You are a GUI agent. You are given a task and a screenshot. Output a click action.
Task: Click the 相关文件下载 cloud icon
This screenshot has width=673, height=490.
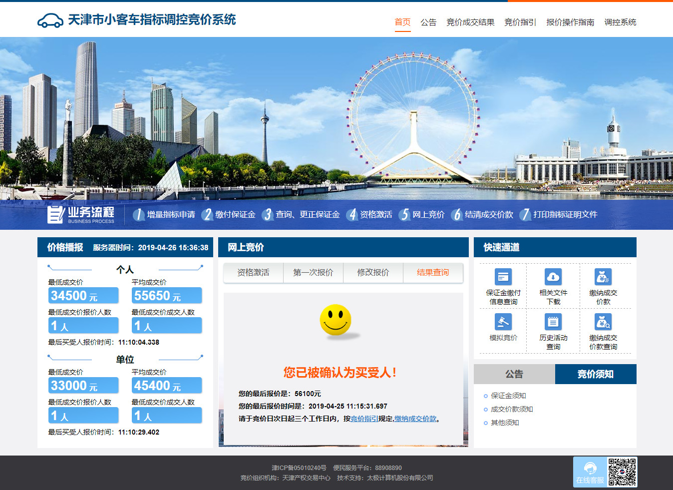point(553,277)
